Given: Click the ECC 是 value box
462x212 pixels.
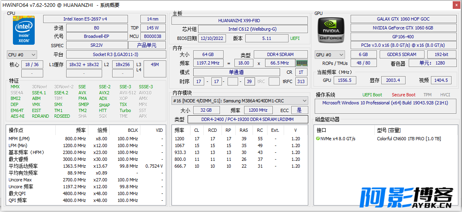Looking at the screenshot, I should coord(299,110).
